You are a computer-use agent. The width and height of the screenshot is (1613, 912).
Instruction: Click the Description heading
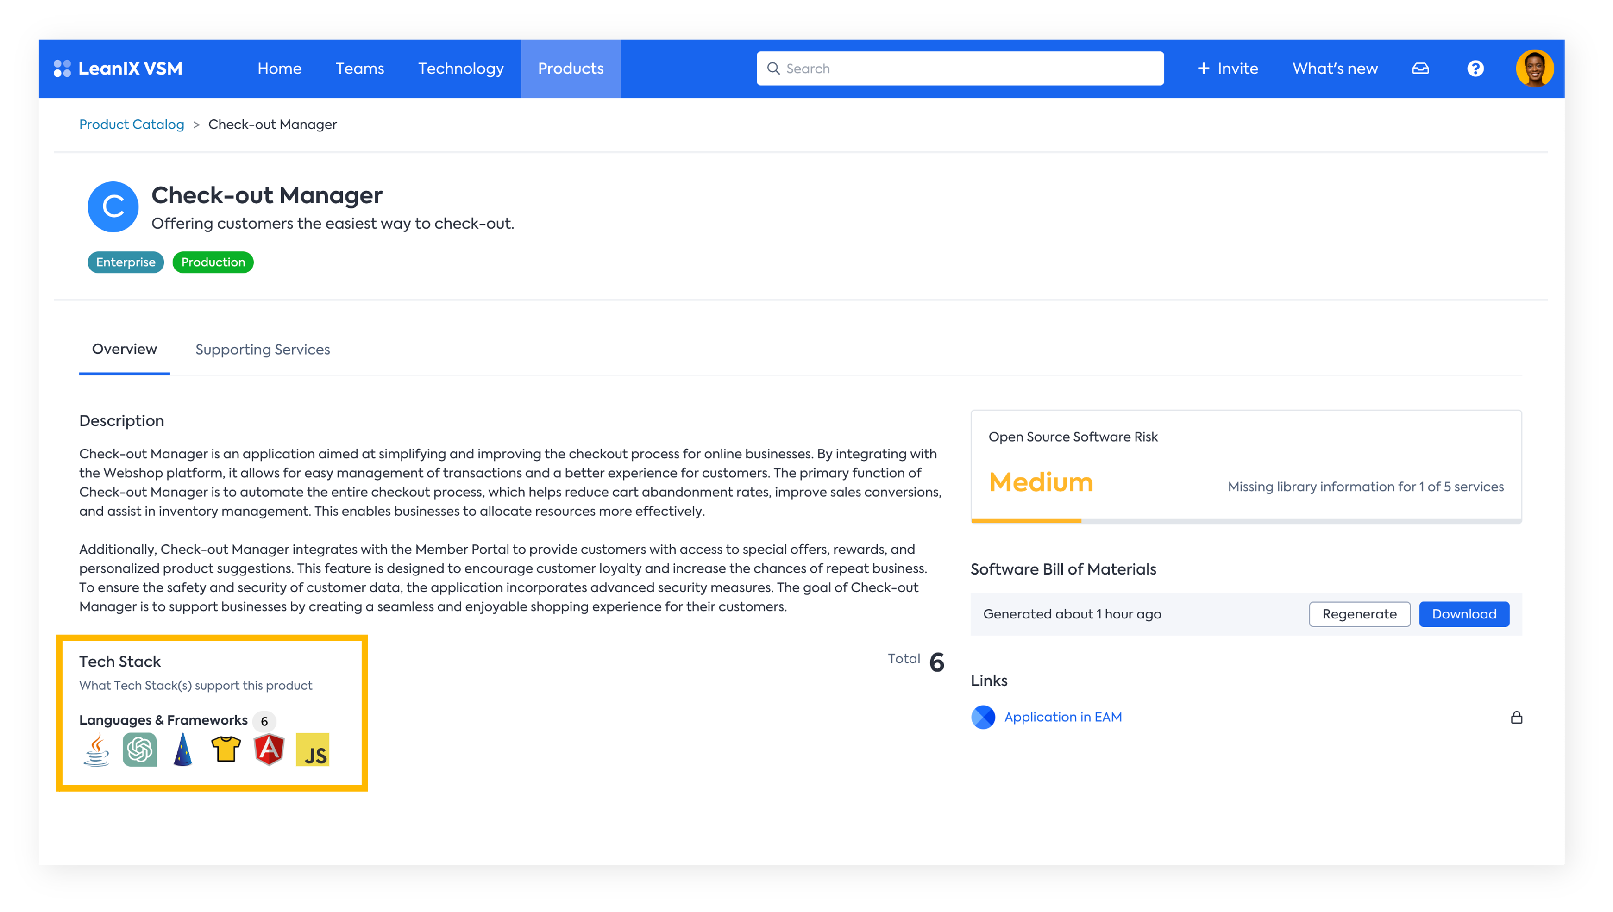tap(121, 421)
